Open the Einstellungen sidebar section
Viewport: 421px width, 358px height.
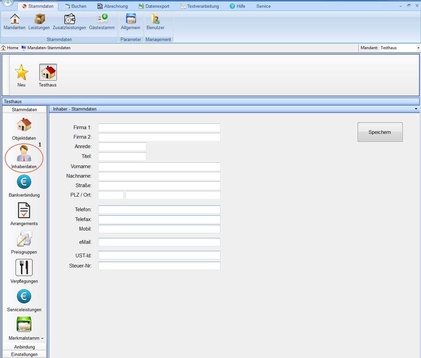coord(24,354)
